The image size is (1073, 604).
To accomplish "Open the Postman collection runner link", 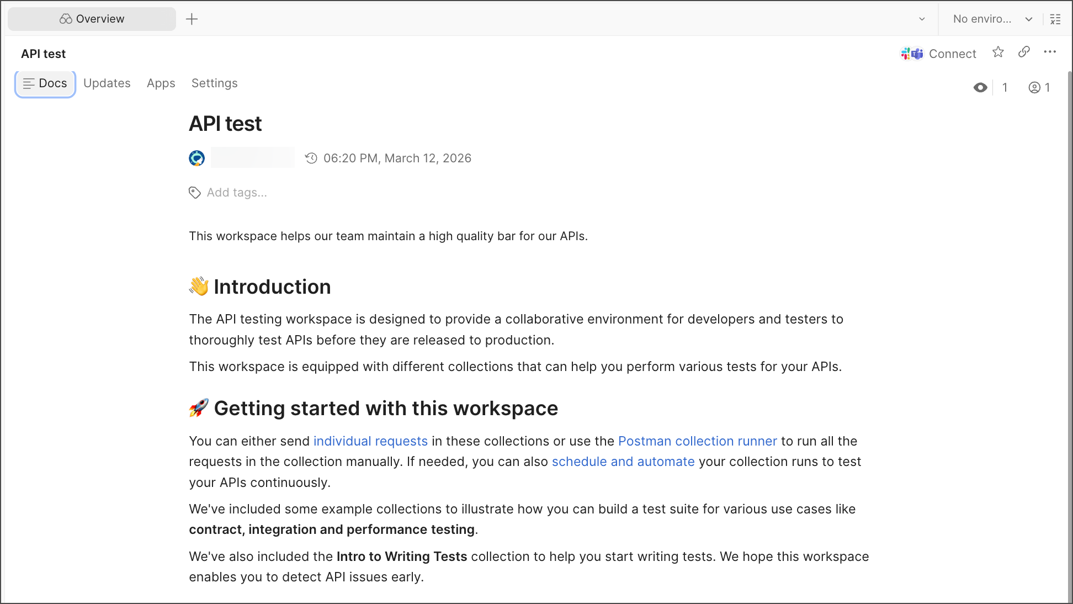I will pos(697,441).
